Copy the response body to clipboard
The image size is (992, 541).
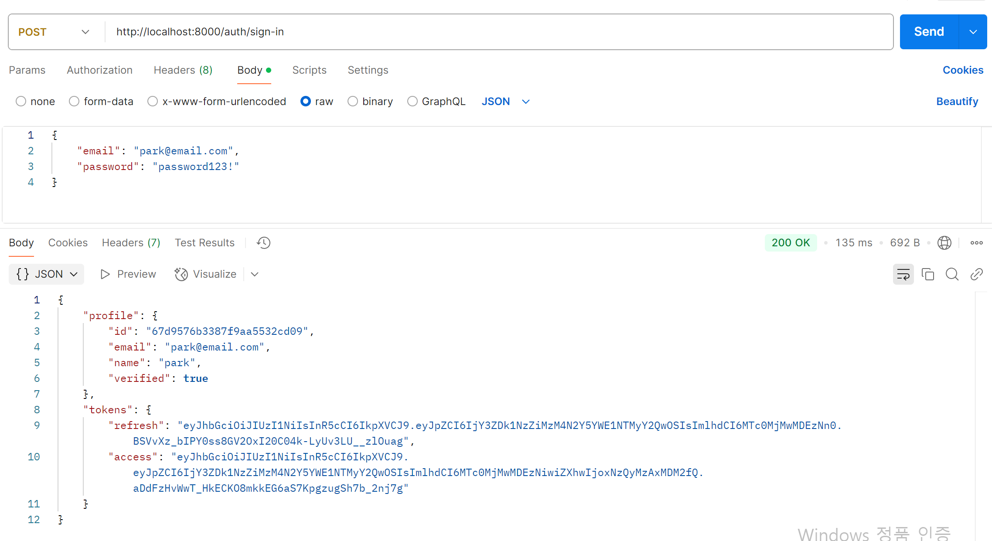(x=927, y=274)
